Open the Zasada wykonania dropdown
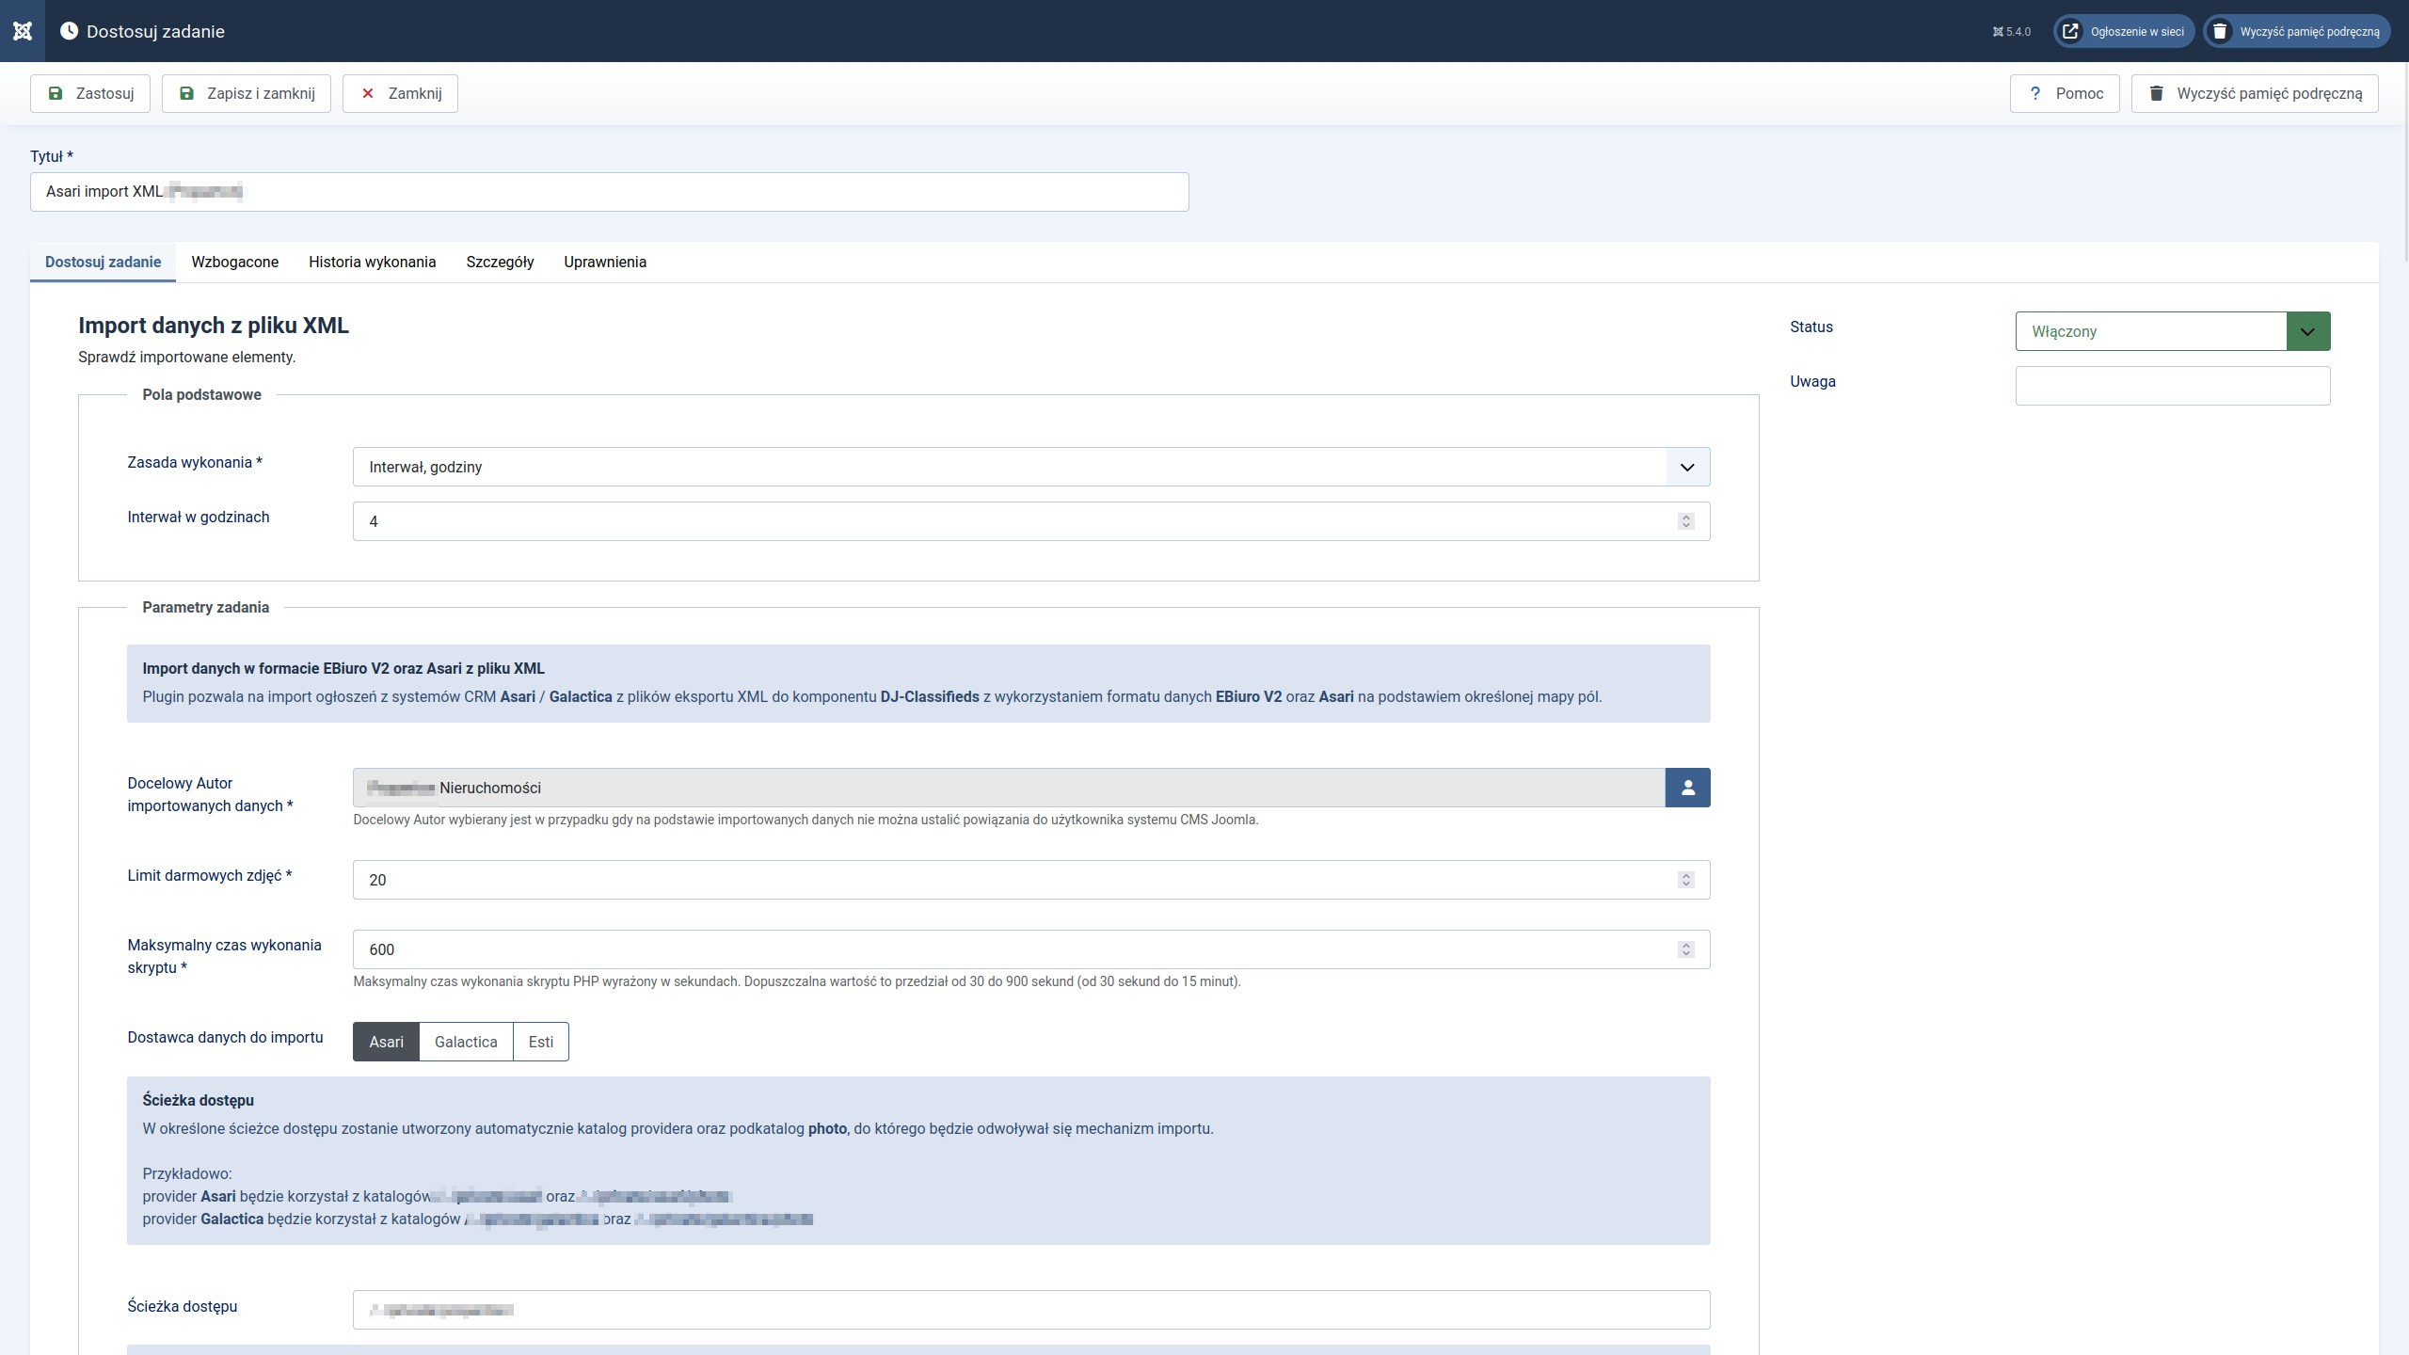 (1031, 467)
